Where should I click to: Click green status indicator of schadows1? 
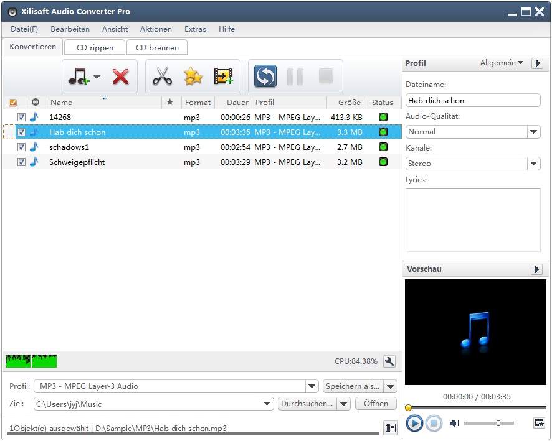[383, 147]
